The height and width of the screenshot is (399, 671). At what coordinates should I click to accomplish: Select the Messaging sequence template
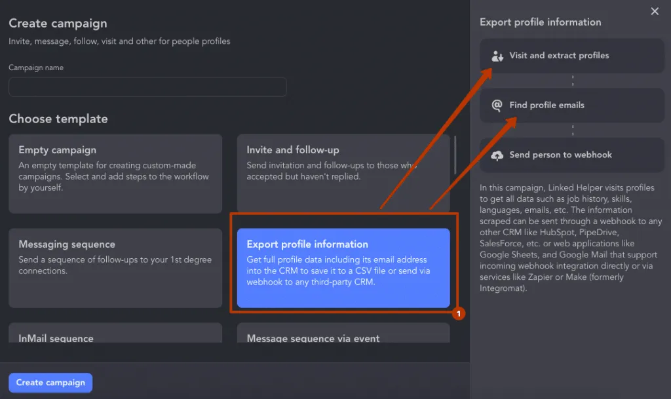click(115, 268)
